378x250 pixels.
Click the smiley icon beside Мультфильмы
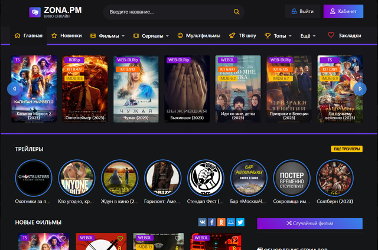(180, 35)
